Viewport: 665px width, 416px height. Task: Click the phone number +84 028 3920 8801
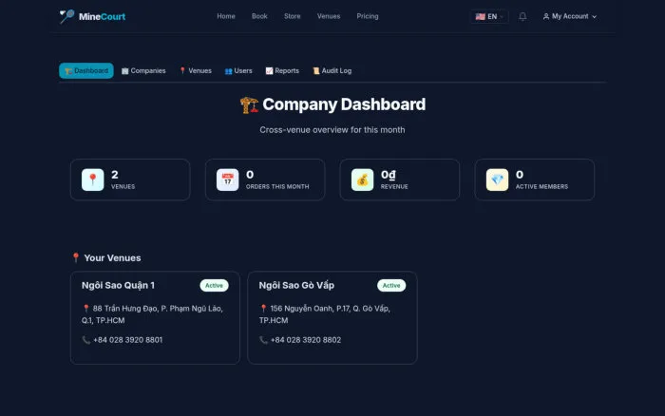point(127,340)
